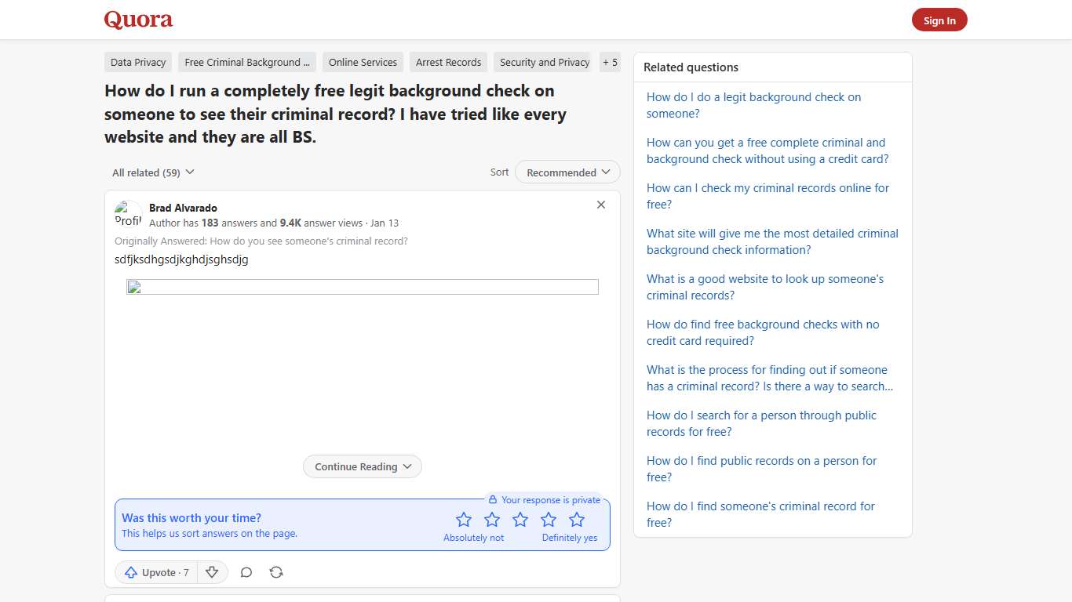Open the comment bubble on the answer
The height and width of the screenshot is (602, 1072).
pyautogui.click(x=246, y=572)
